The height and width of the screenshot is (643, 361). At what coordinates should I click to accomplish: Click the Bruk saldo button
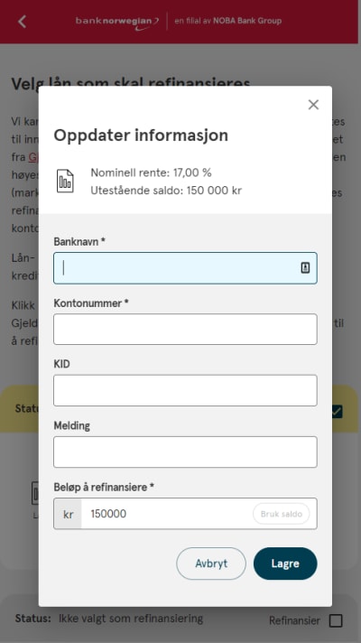[x=281, y=514]
